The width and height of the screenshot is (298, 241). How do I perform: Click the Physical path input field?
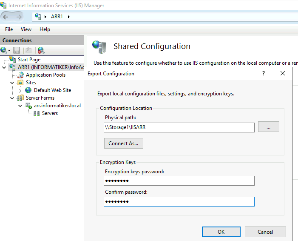click(179, 127)
